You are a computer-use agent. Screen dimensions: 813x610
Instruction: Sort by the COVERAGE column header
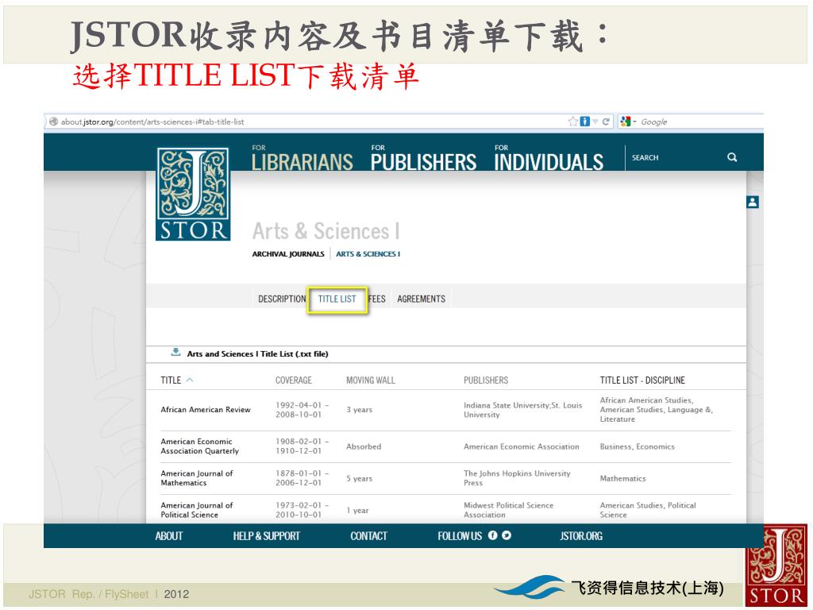click(x=294, y=380)
